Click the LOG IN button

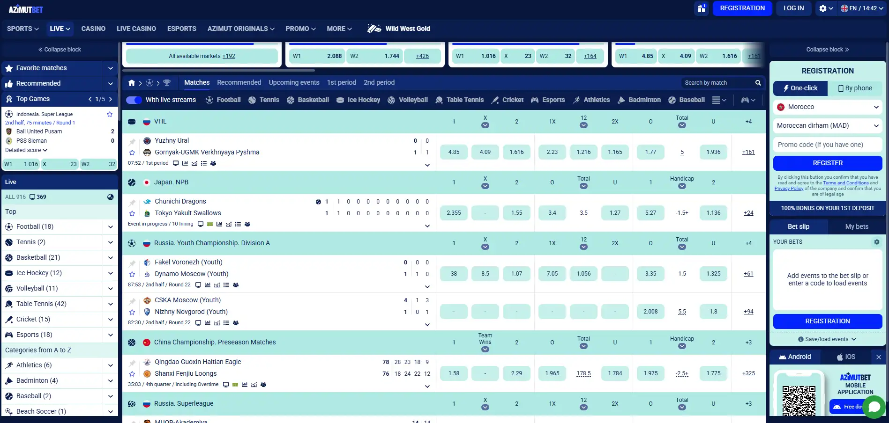[x=793, y=8]
